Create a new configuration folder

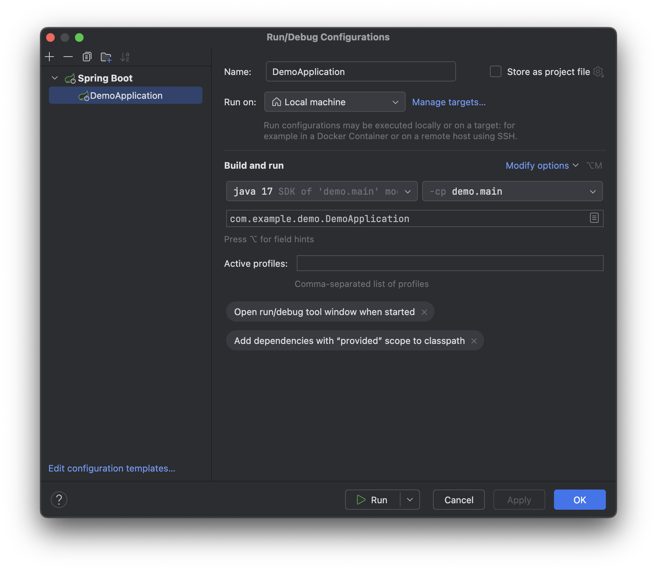tap(106, 57)
